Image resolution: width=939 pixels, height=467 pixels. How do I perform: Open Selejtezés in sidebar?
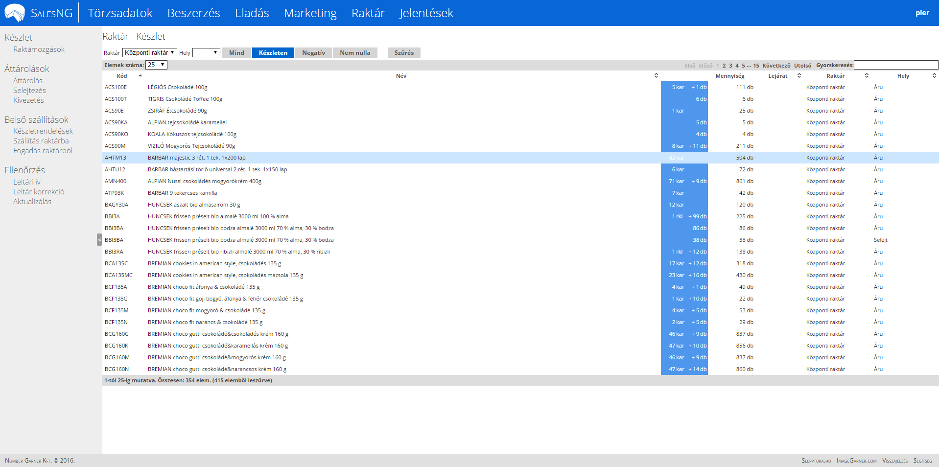click(29, 91)
